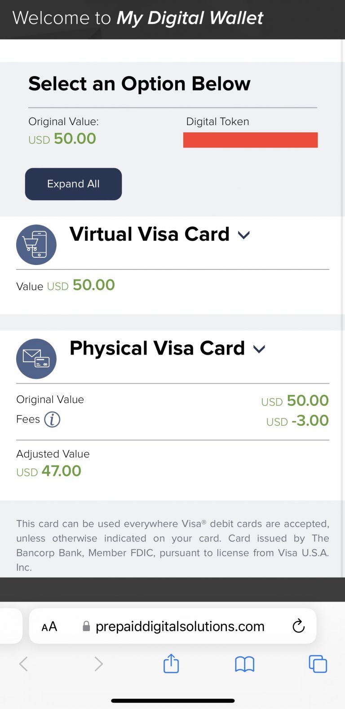Open the Safari share sheet

[171, 664]
